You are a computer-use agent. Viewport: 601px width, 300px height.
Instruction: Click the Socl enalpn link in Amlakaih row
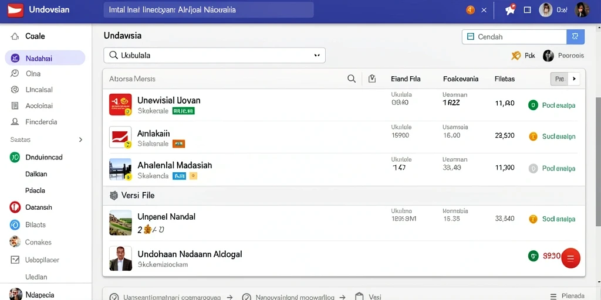(559, 137)
